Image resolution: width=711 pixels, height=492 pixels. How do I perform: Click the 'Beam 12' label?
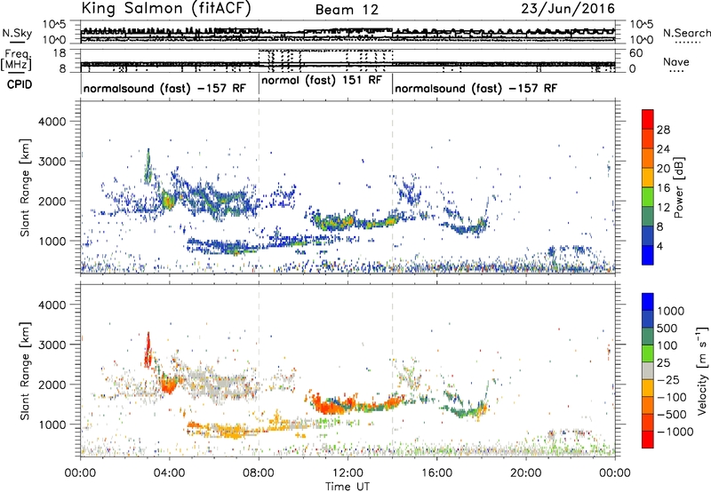(x=347, y=10)
